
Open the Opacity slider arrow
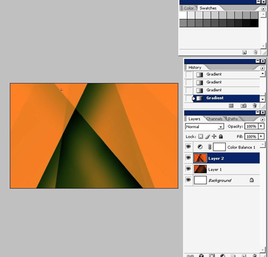click(261, 126)
